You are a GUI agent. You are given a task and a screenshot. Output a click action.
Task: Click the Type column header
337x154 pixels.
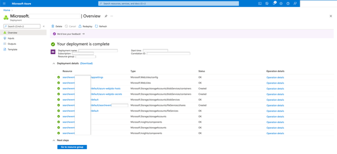click(x=133, y=71)
